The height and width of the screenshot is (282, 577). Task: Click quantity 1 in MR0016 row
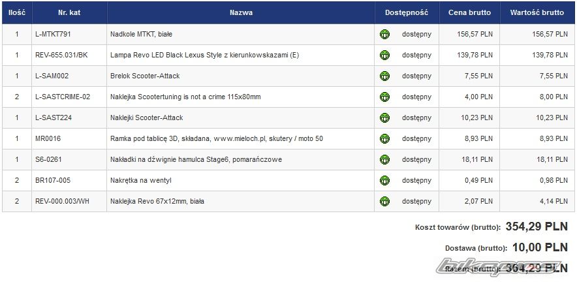[x=17, y=139]
